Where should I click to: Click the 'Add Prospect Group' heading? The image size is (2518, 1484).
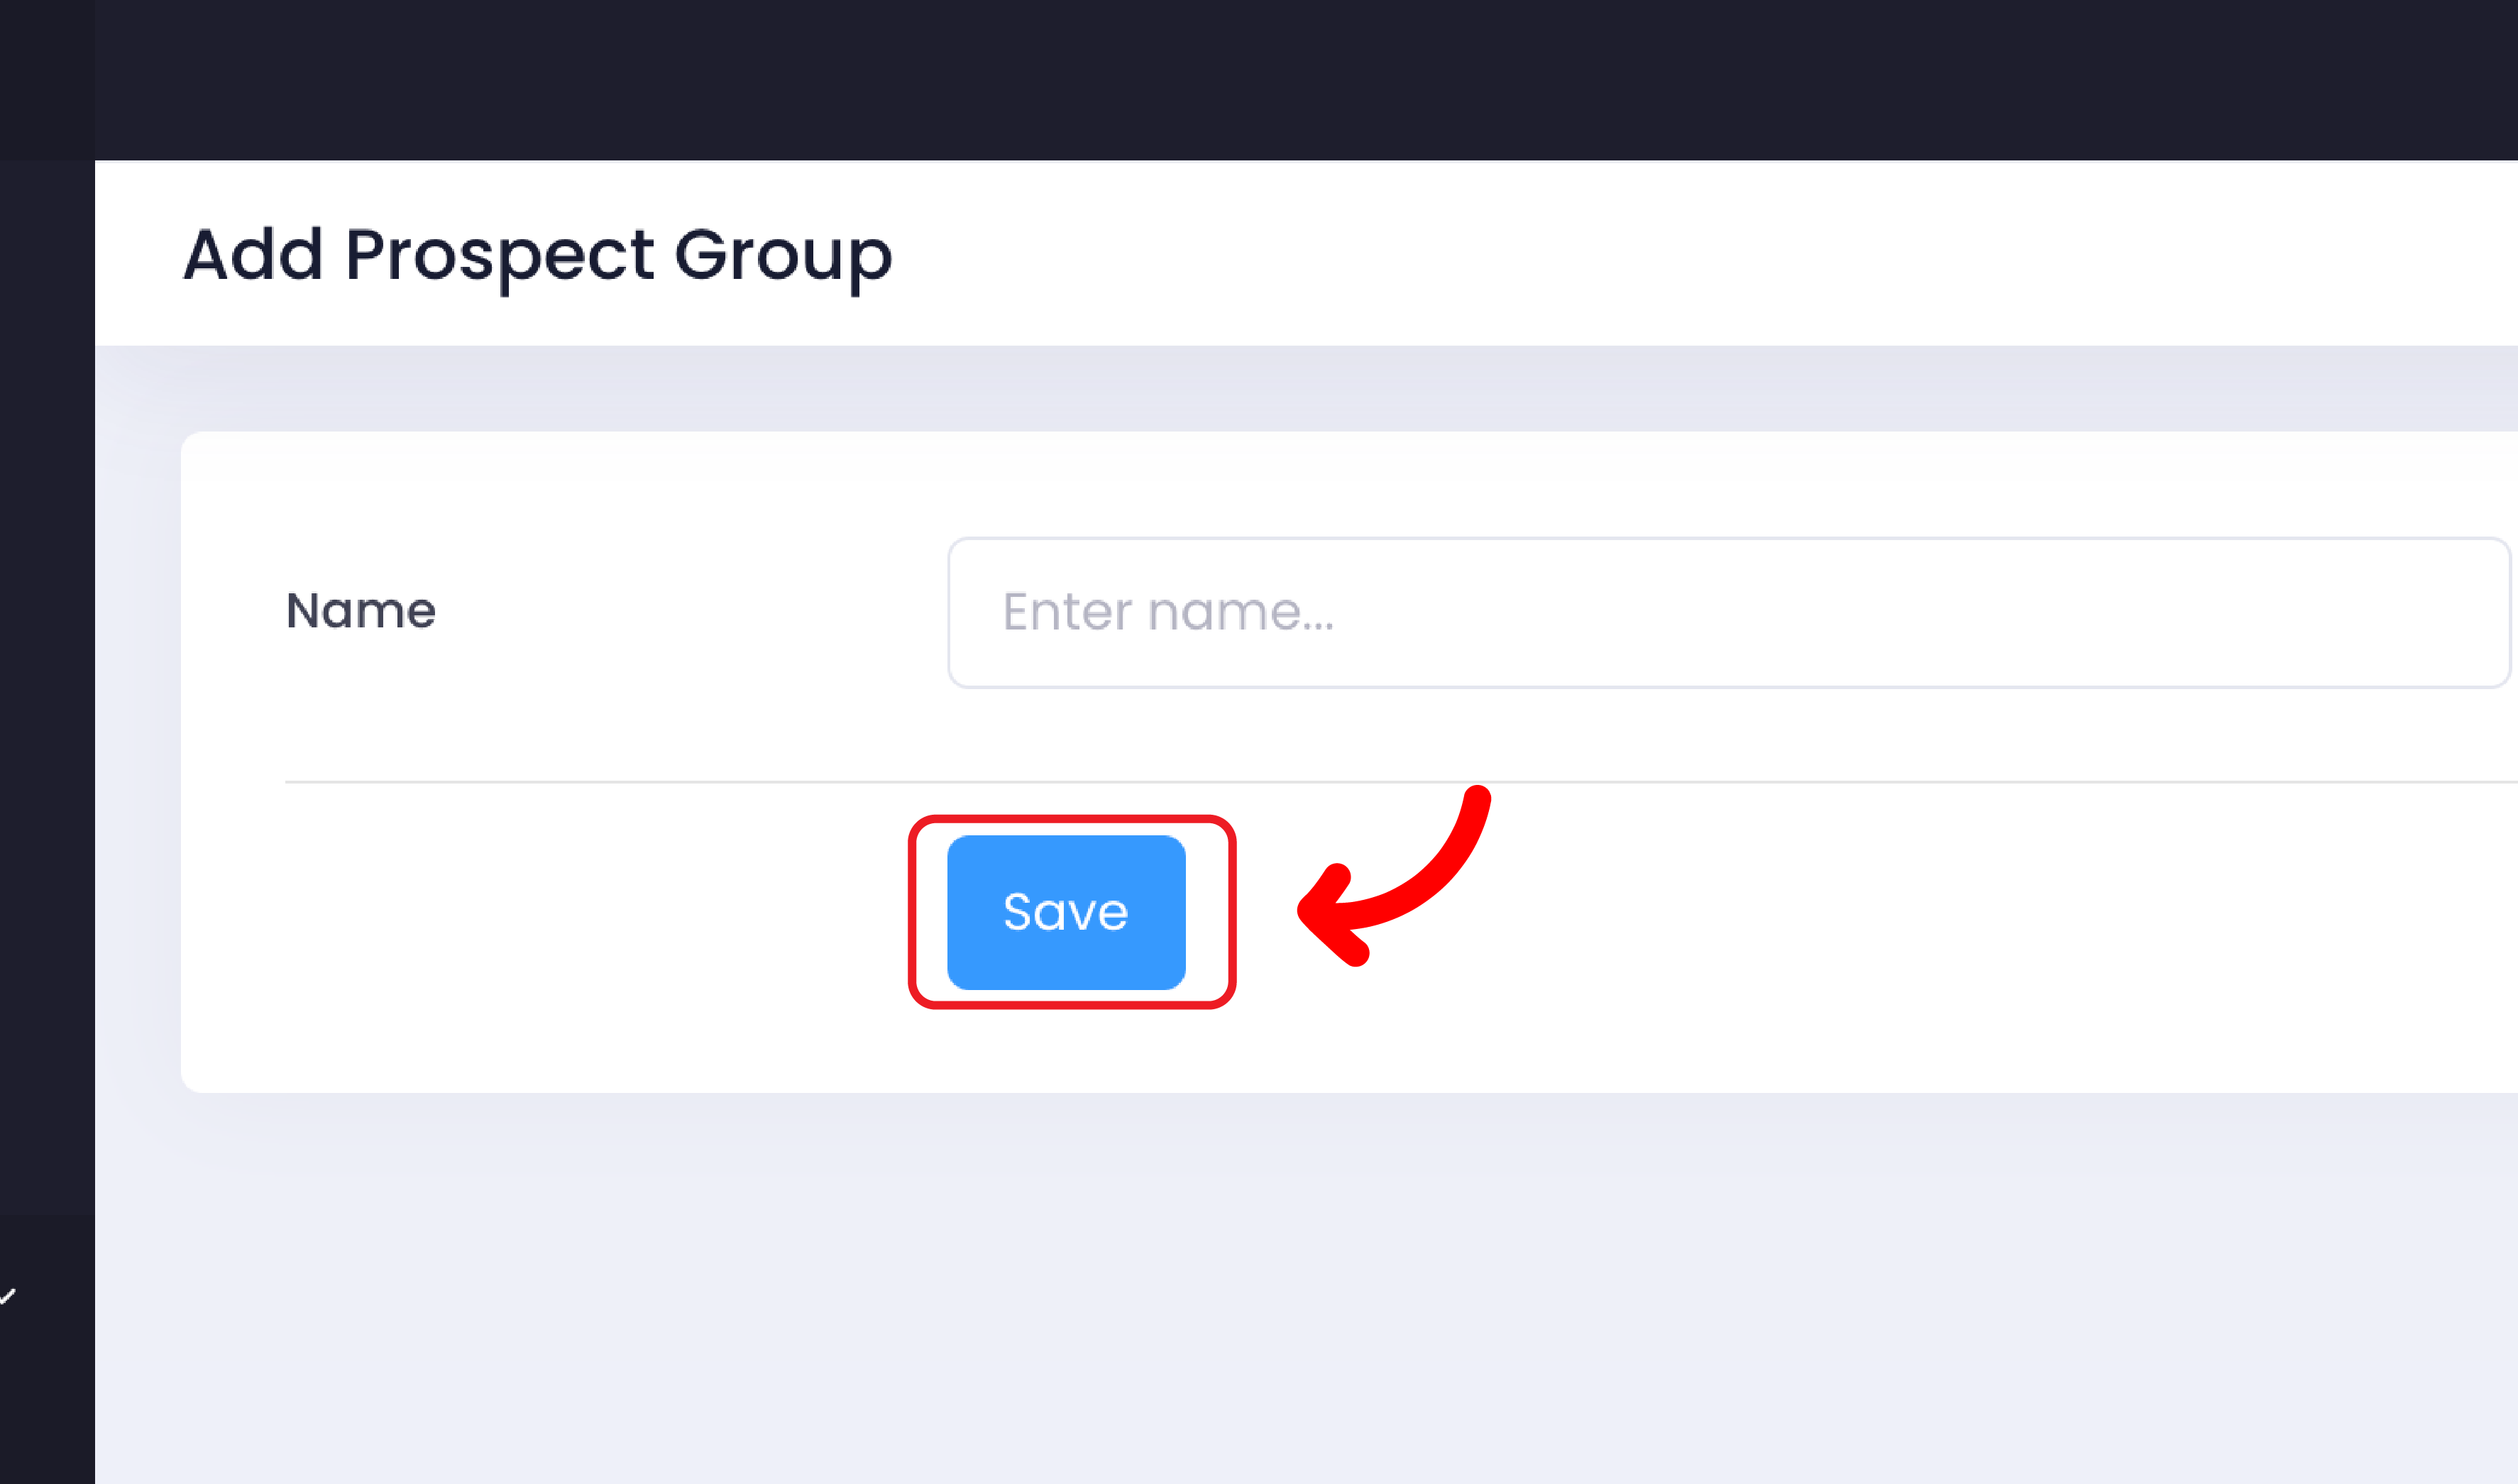537,255
